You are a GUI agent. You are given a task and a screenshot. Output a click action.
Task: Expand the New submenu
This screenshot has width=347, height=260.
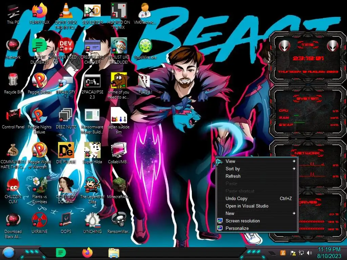257,213
